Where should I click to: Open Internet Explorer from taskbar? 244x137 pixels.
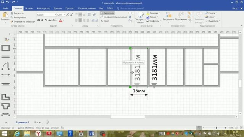[x=17, y=134]
